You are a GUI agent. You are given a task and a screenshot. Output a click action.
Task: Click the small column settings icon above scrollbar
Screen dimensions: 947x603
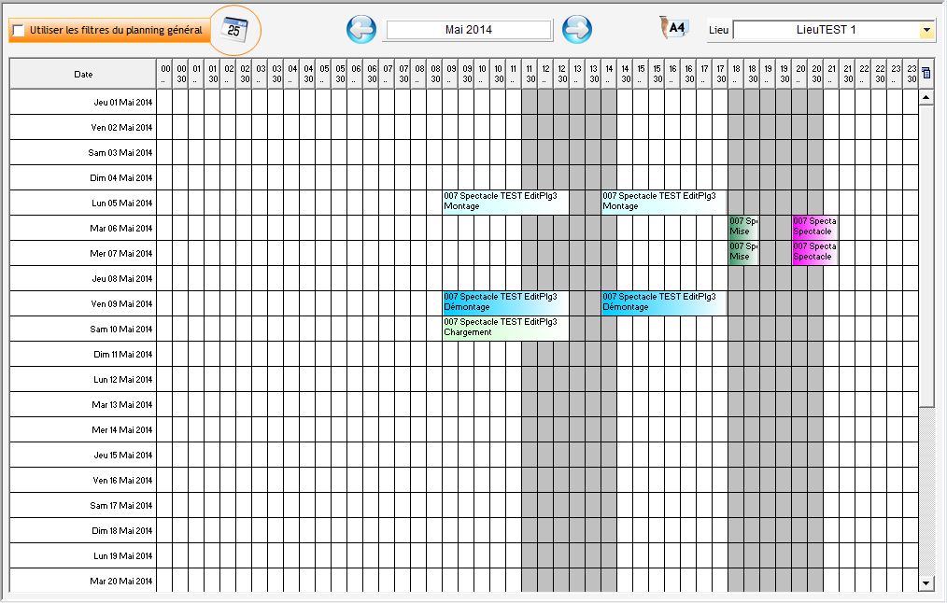(x=926, y=73)
